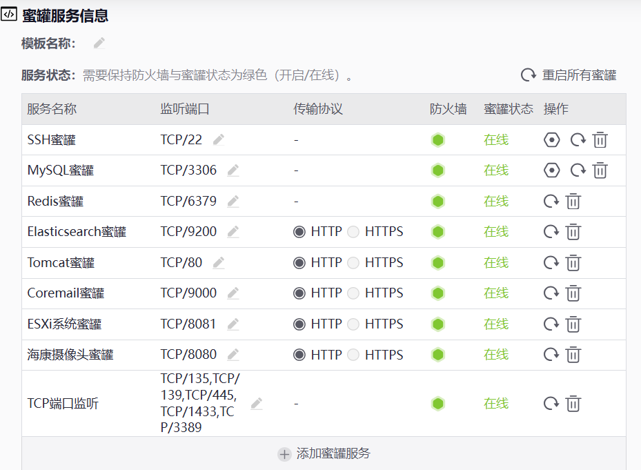
Task: Select HTTPS for Coremail honeypot
Action: pos(353,293)
